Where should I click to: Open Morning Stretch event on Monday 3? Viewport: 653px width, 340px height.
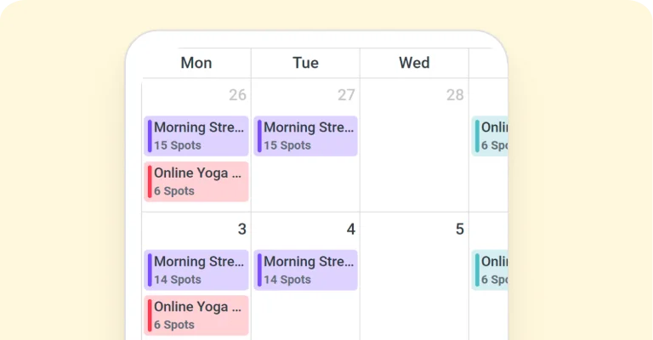(196, 270)
